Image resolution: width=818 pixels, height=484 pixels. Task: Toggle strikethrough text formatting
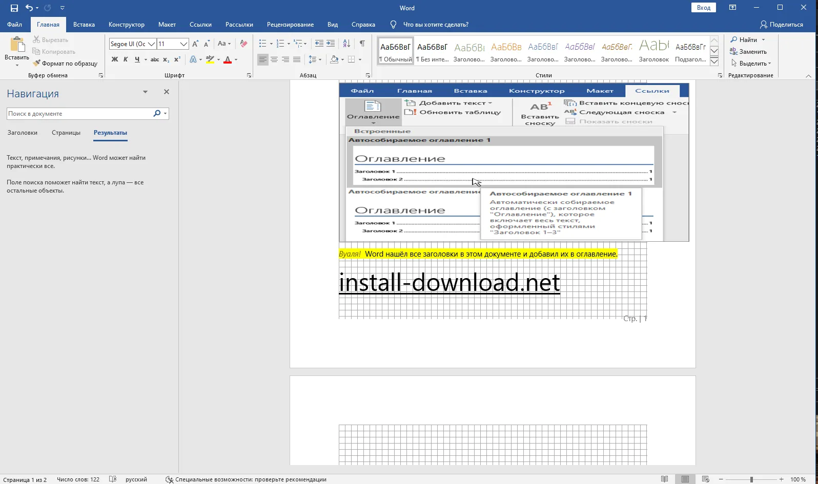point(154,60)
